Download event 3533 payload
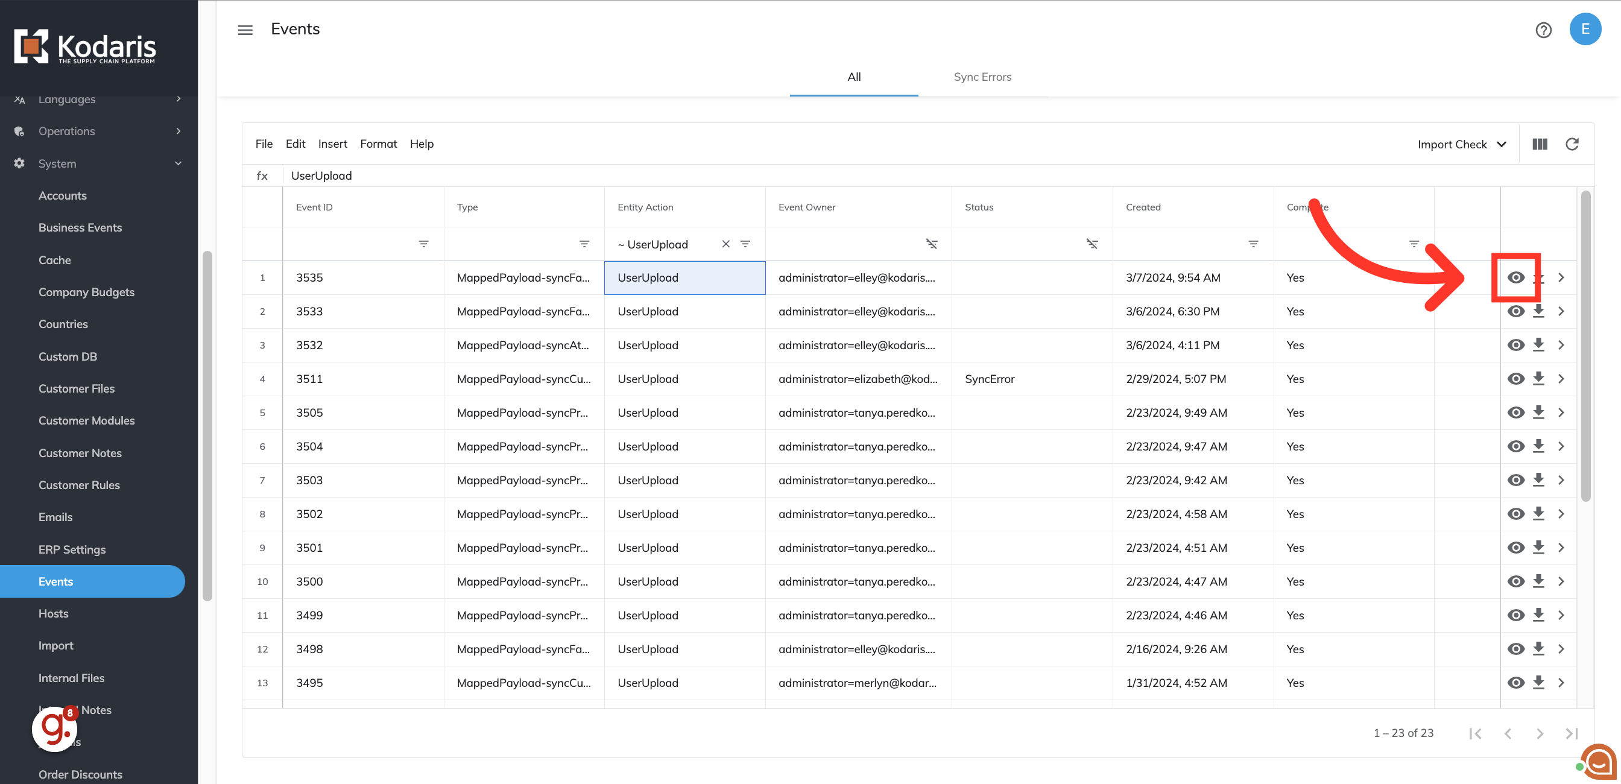Viewport: 1621px width, 784px height. point(1538,311)
